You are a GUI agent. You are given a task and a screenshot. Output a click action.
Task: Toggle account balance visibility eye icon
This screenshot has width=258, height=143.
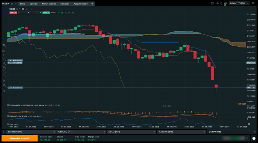point(247,138)
